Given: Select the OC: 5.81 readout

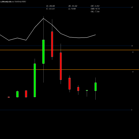Looking at the screenshot, I should [95, 6].
